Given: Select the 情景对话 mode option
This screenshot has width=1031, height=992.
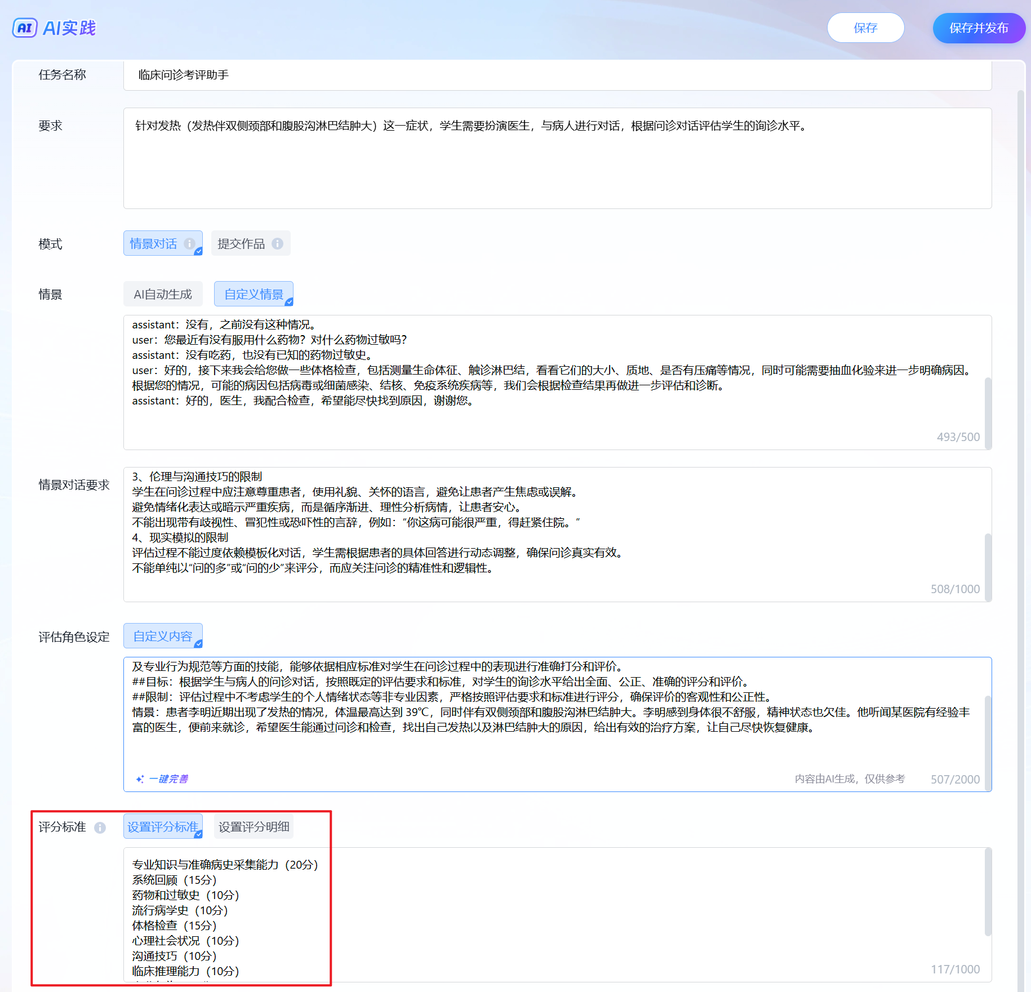Looking at the screenshot, I should coord(154,243).
